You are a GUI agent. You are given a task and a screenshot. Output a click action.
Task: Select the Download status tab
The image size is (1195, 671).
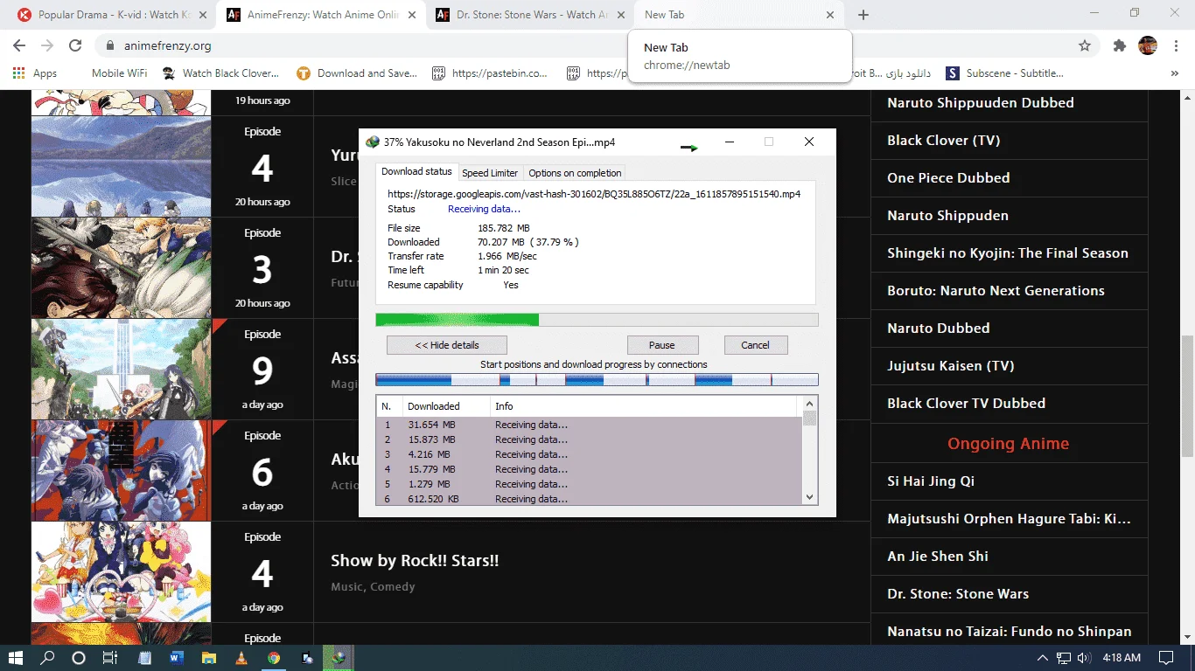pyautogui.click(x=416, y=172)
